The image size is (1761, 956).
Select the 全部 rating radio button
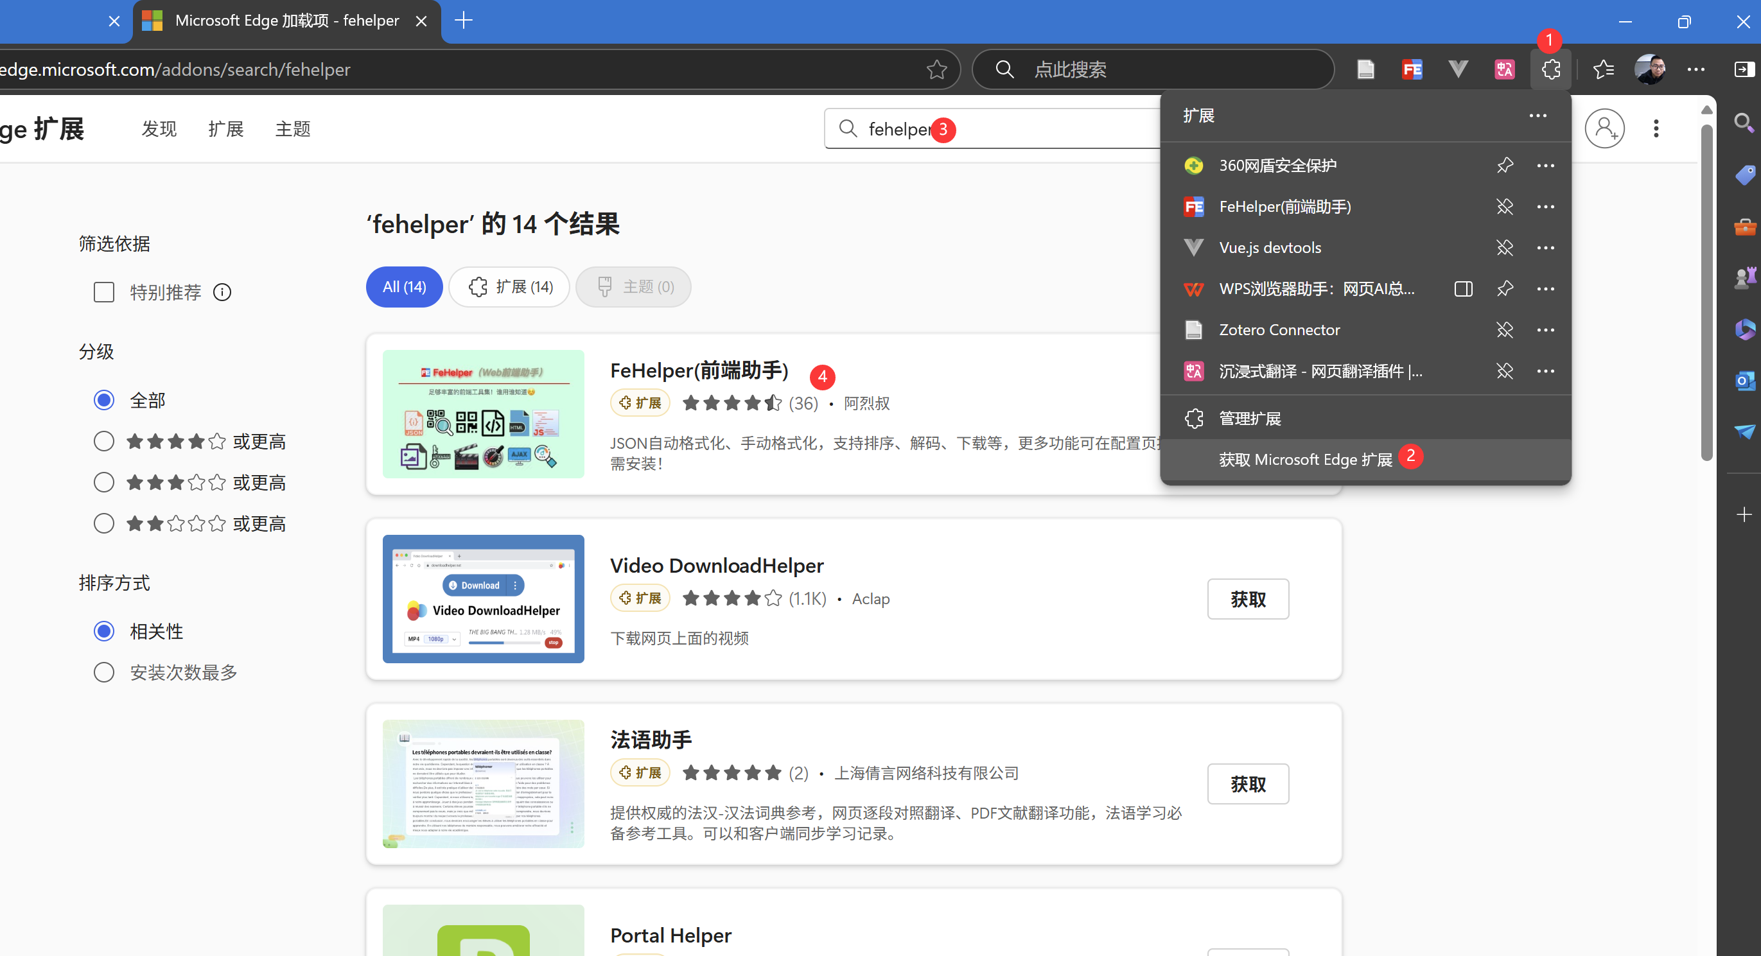104,400
